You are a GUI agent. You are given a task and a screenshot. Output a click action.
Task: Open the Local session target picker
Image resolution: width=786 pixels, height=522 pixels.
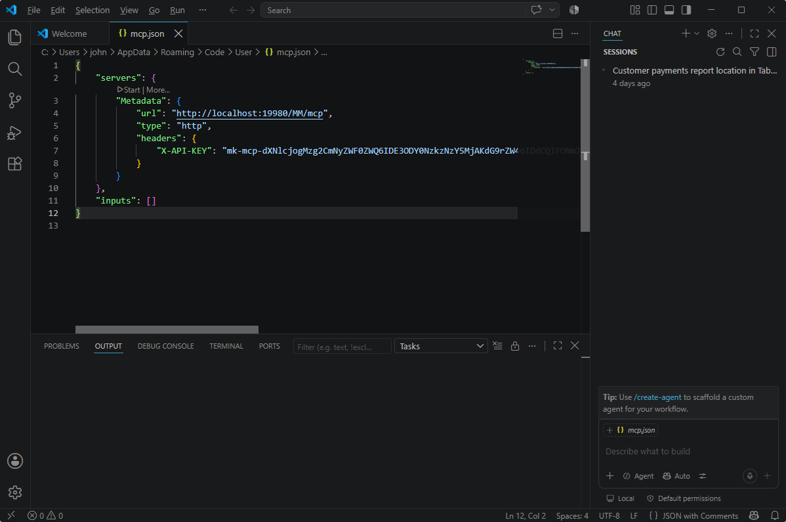[x=620, y=498]
